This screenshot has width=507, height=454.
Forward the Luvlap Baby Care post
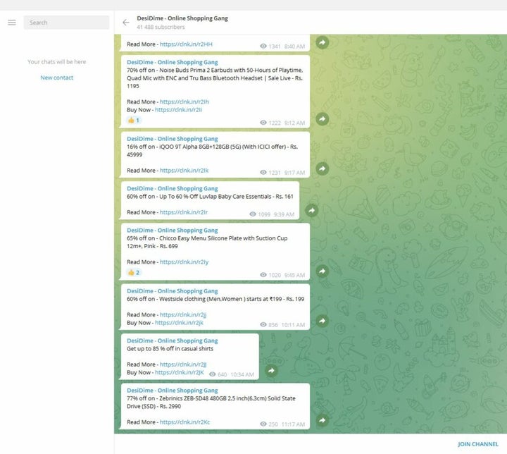pyautogui.click(x=312, y=211)
